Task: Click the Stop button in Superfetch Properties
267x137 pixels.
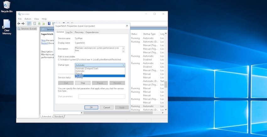Action: (83, 83)
